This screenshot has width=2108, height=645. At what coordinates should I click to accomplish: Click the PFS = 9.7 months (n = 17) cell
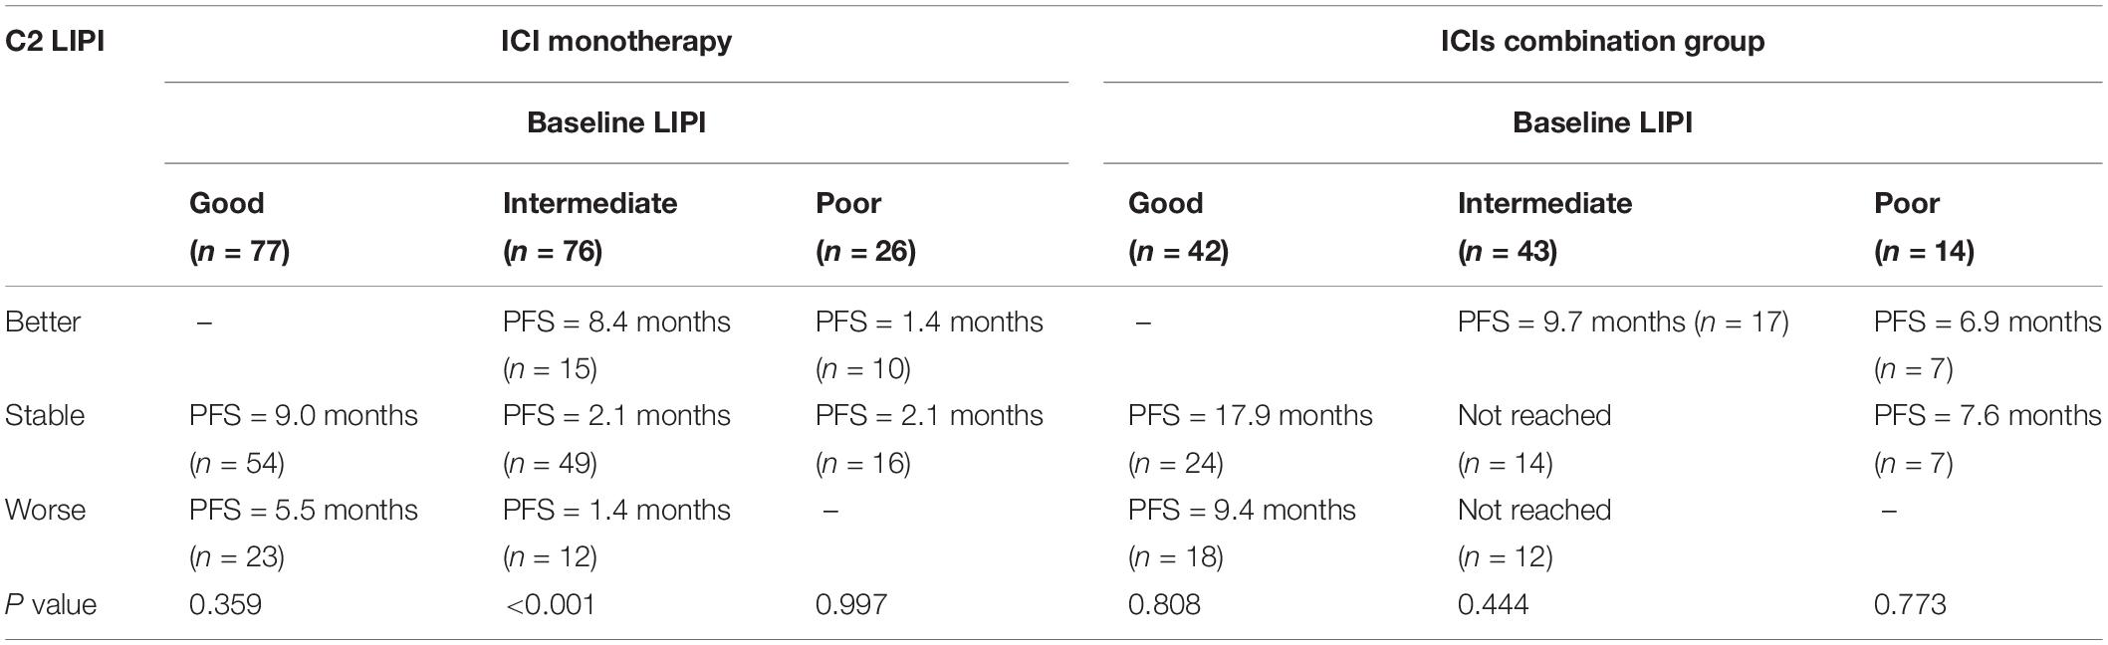tap(1623, 322)
